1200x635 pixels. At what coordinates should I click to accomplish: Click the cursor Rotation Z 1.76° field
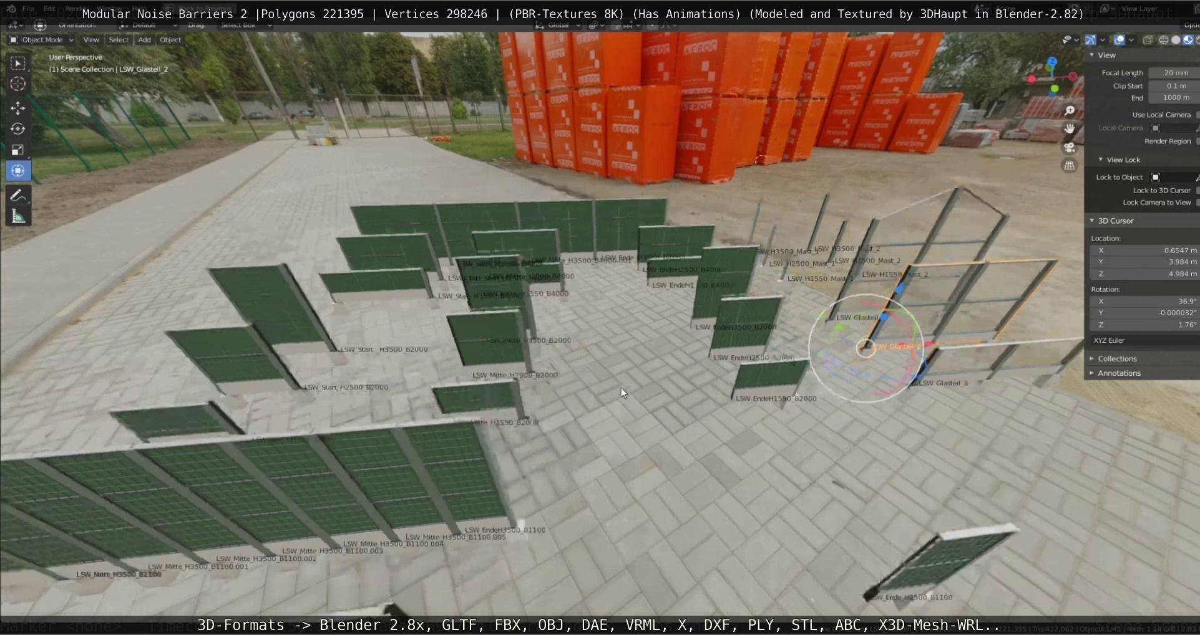[x=1144, y=325]
